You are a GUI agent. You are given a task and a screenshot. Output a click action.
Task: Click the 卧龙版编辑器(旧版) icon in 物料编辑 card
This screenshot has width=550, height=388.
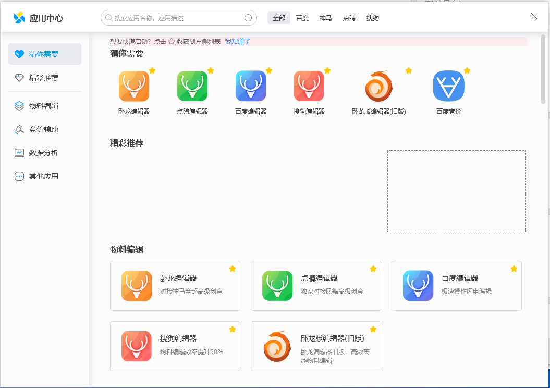(x=277, y=346)
